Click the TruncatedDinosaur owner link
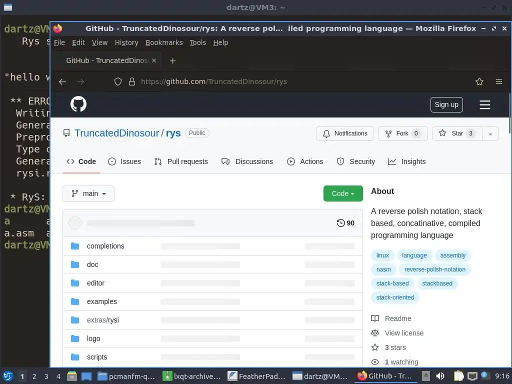Image resolution: width=512 pixels, height=384 pixels. coord(116,133)
